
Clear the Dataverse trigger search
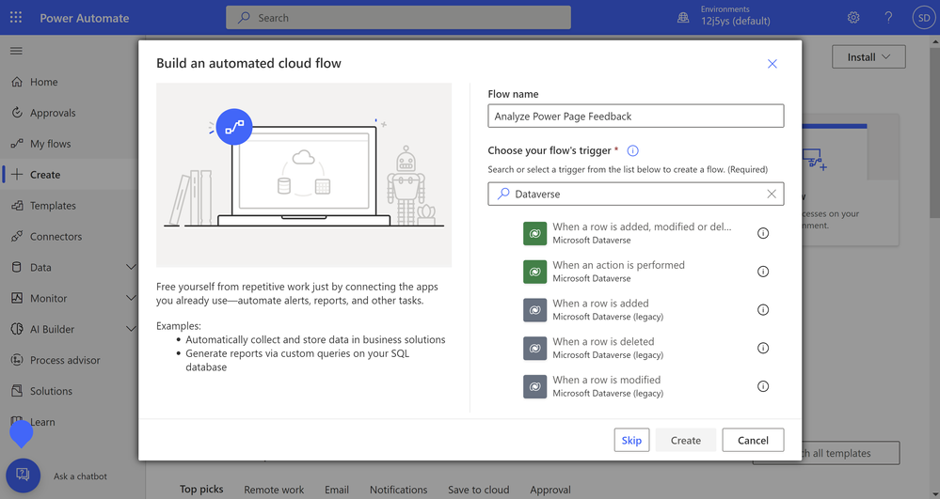pyautogui.click(x=772, y=194)
